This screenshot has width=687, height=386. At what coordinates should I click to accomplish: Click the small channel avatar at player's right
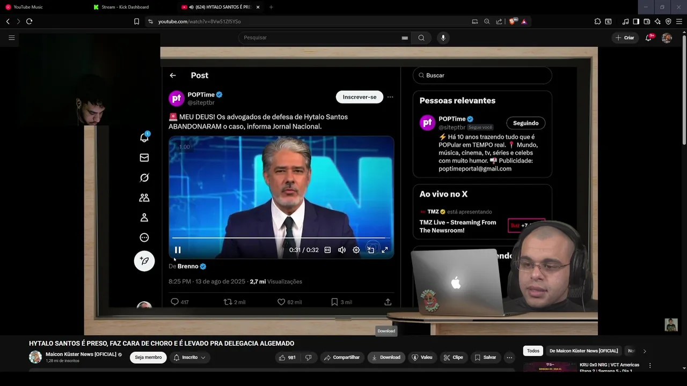(x=671, y=325)
